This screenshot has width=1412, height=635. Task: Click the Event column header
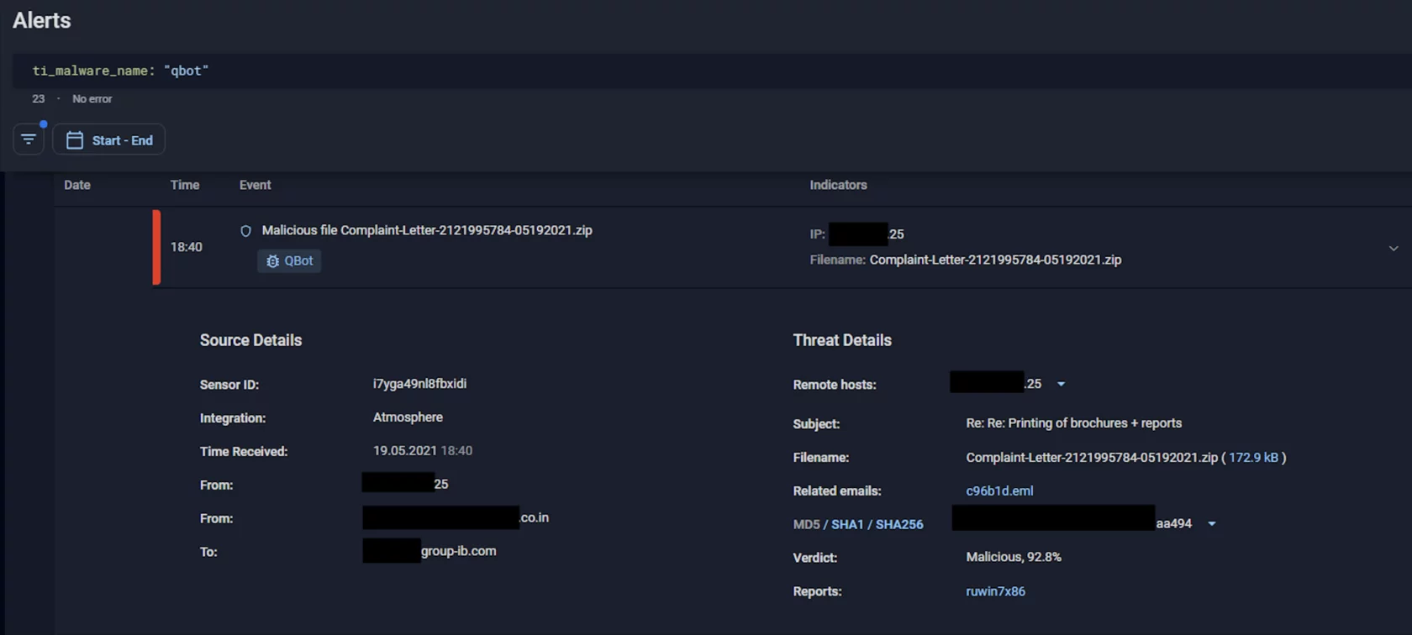click(x=256, y=185)
